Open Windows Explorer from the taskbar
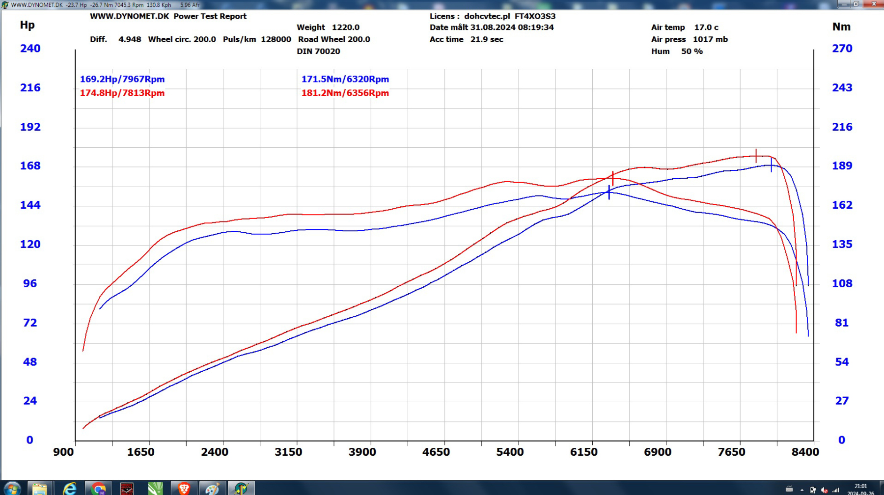Image resolution: width=884 pixels, height=495 pixels. point(40,489)
